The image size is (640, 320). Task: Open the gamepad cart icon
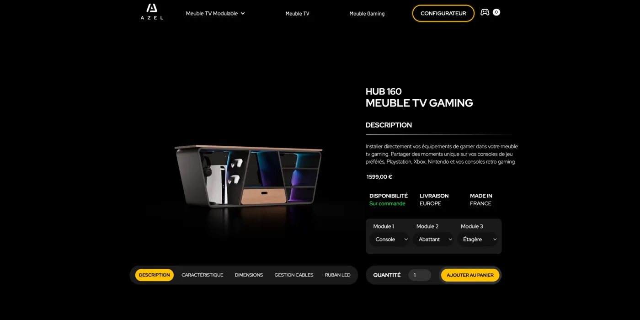pos(485,12)
